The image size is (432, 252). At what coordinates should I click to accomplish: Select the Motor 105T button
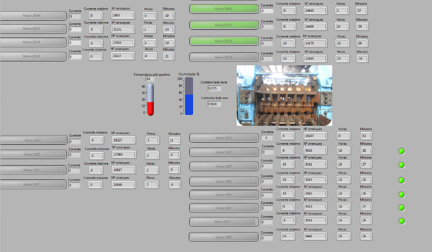pos(223,195)
